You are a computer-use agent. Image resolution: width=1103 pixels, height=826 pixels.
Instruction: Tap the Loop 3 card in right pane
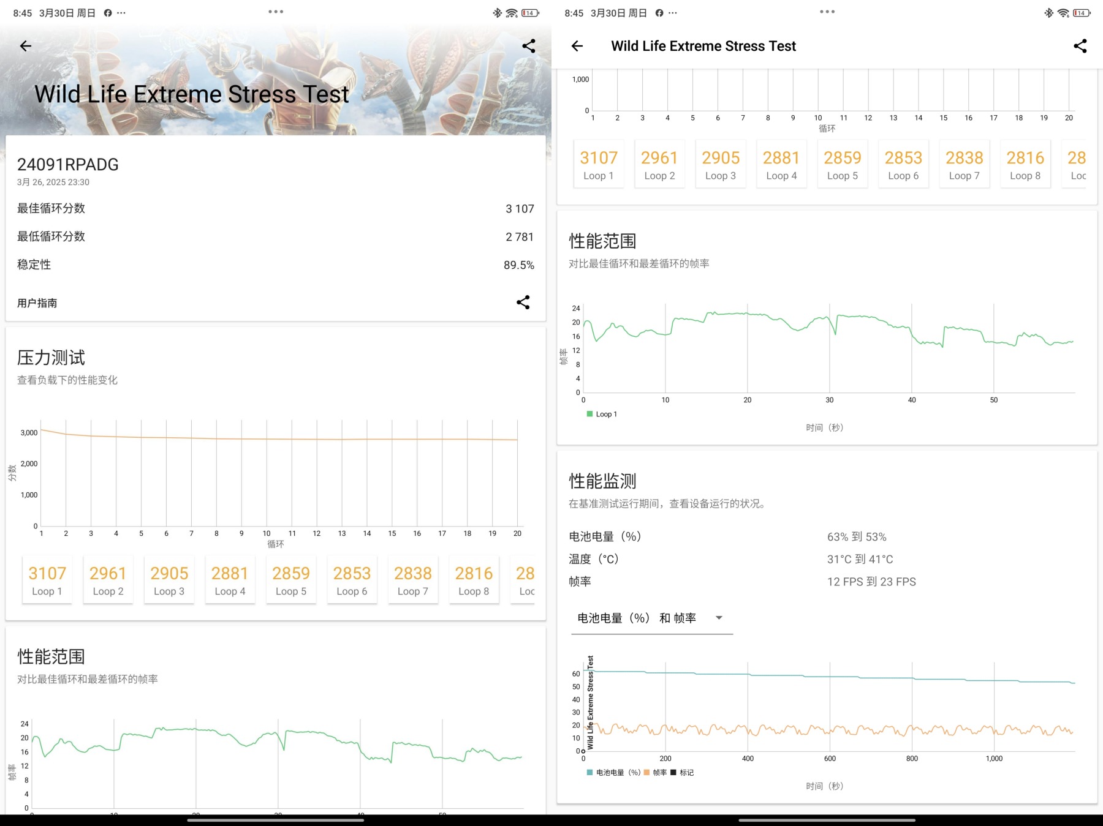point(721,164)
